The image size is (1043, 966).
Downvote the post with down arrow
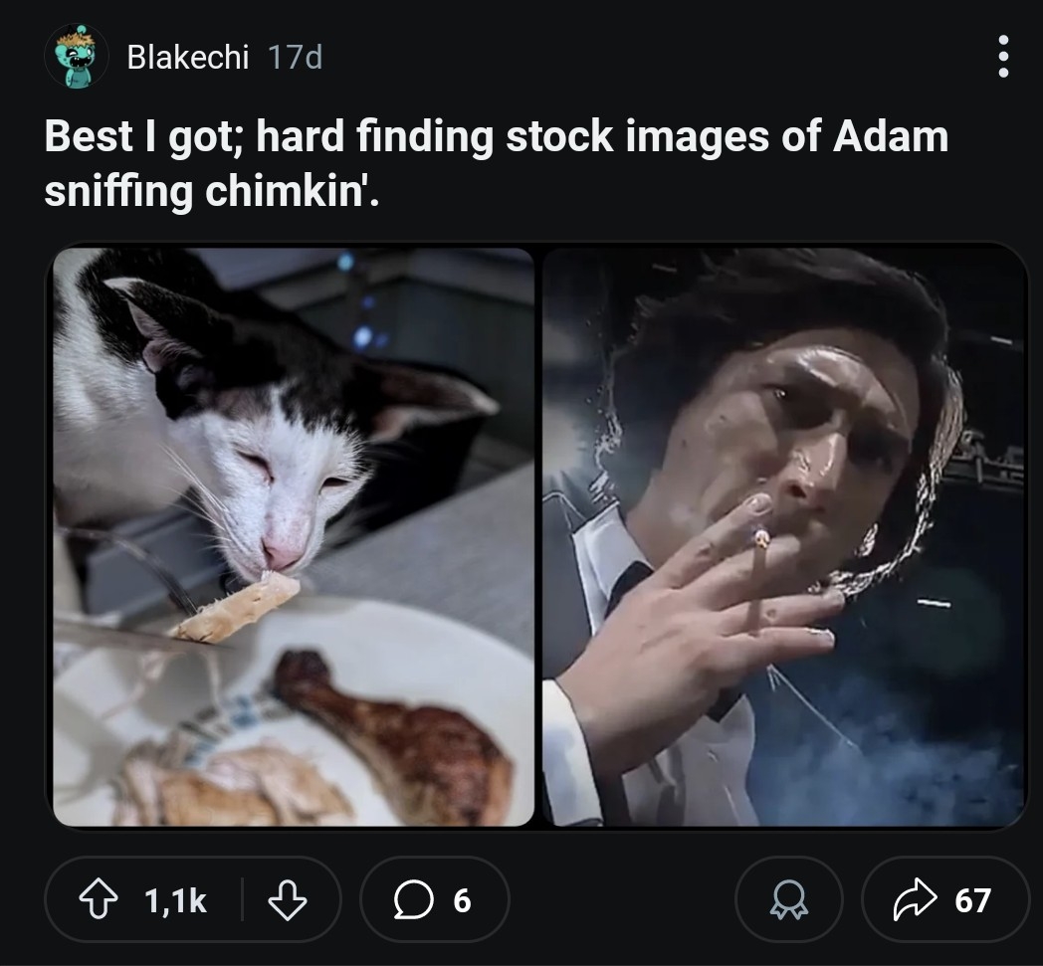click(x=287, y=900)
